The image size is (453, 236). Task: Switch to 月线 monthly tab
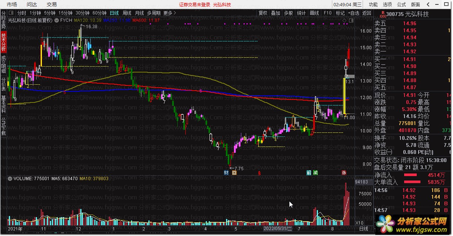point(139,13)
